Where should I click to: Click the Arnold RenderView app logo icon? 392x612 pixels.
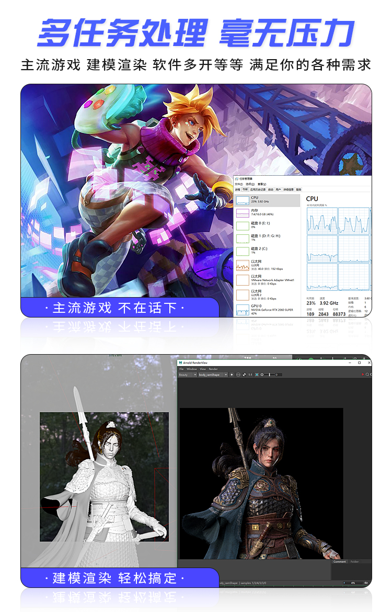[x=180, y=362]
